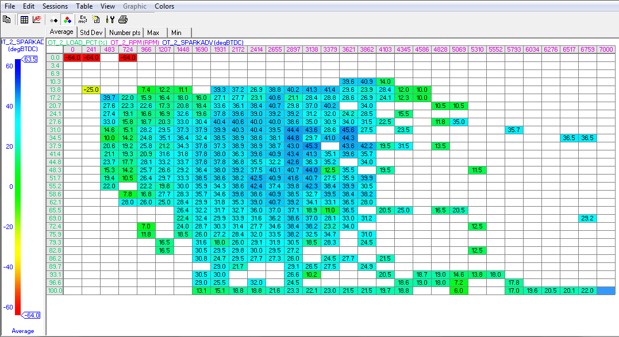Image resolution: width=619 pixels, height=337 pixels.
Task: Click the new document with star icon
Action: [96, 19]
